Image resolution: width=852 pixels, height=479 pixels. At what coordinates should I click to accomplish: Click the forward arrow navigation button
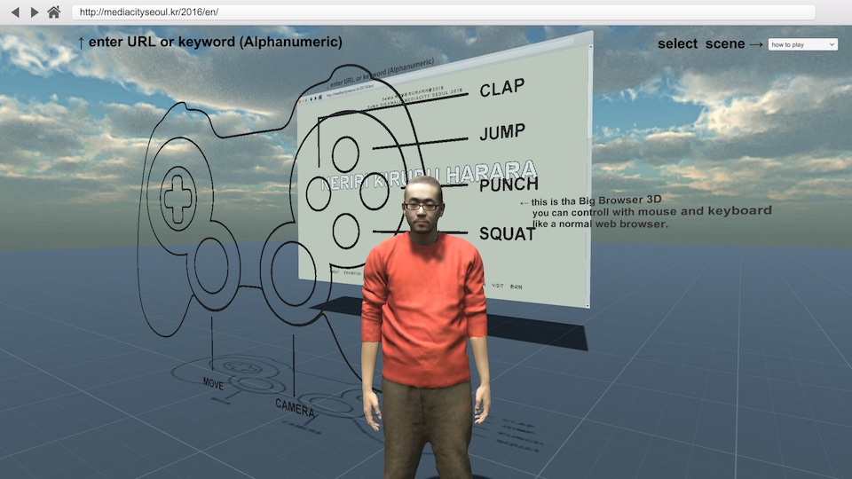[x=35, y=12]
